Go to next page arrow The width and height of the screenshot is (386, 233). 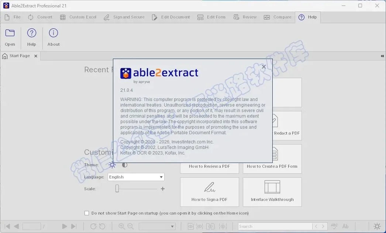click(65, 226)
